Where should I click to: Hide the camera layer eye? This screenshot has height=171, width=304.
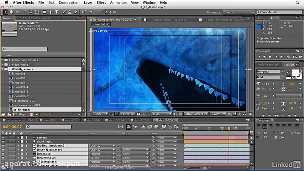[3, 138]
